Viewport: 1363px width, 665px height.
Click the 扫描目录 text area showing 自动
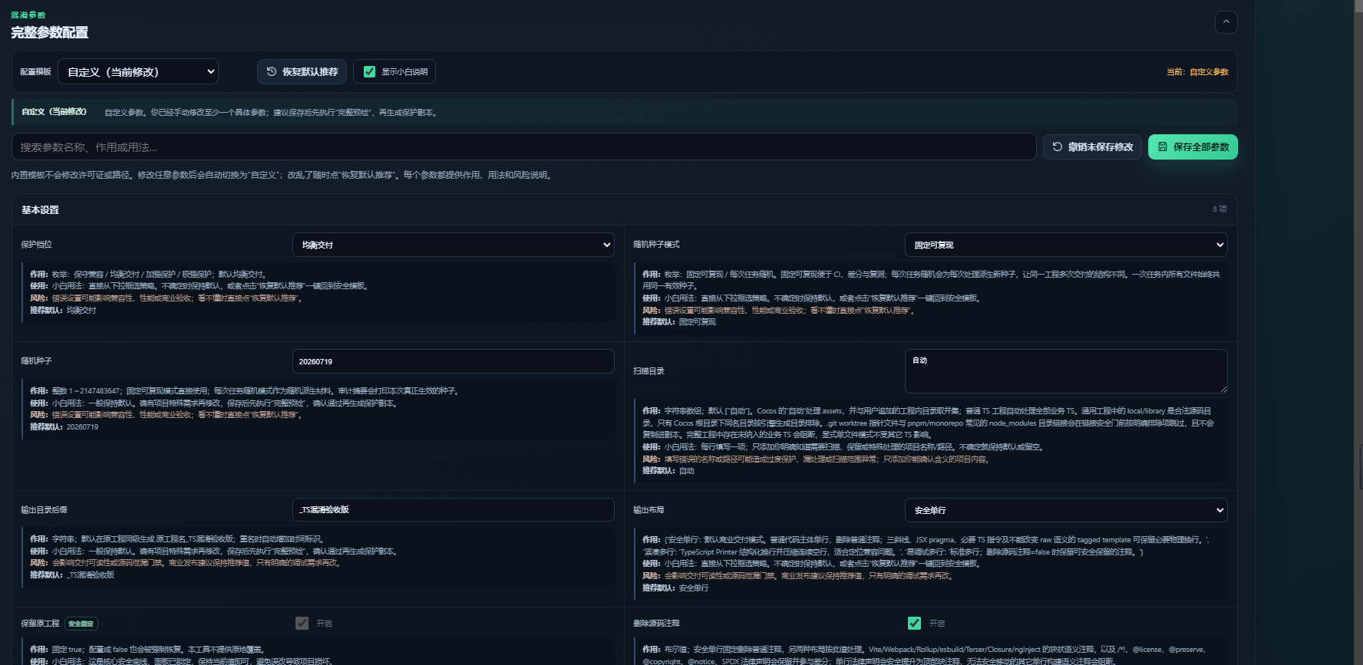(1066, 371)
